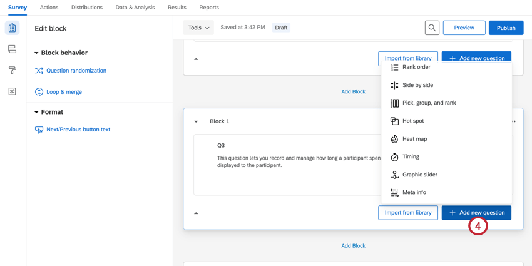Select Graphic slider question type
Viewport: 532px width, 266px height.
point(419,175)
